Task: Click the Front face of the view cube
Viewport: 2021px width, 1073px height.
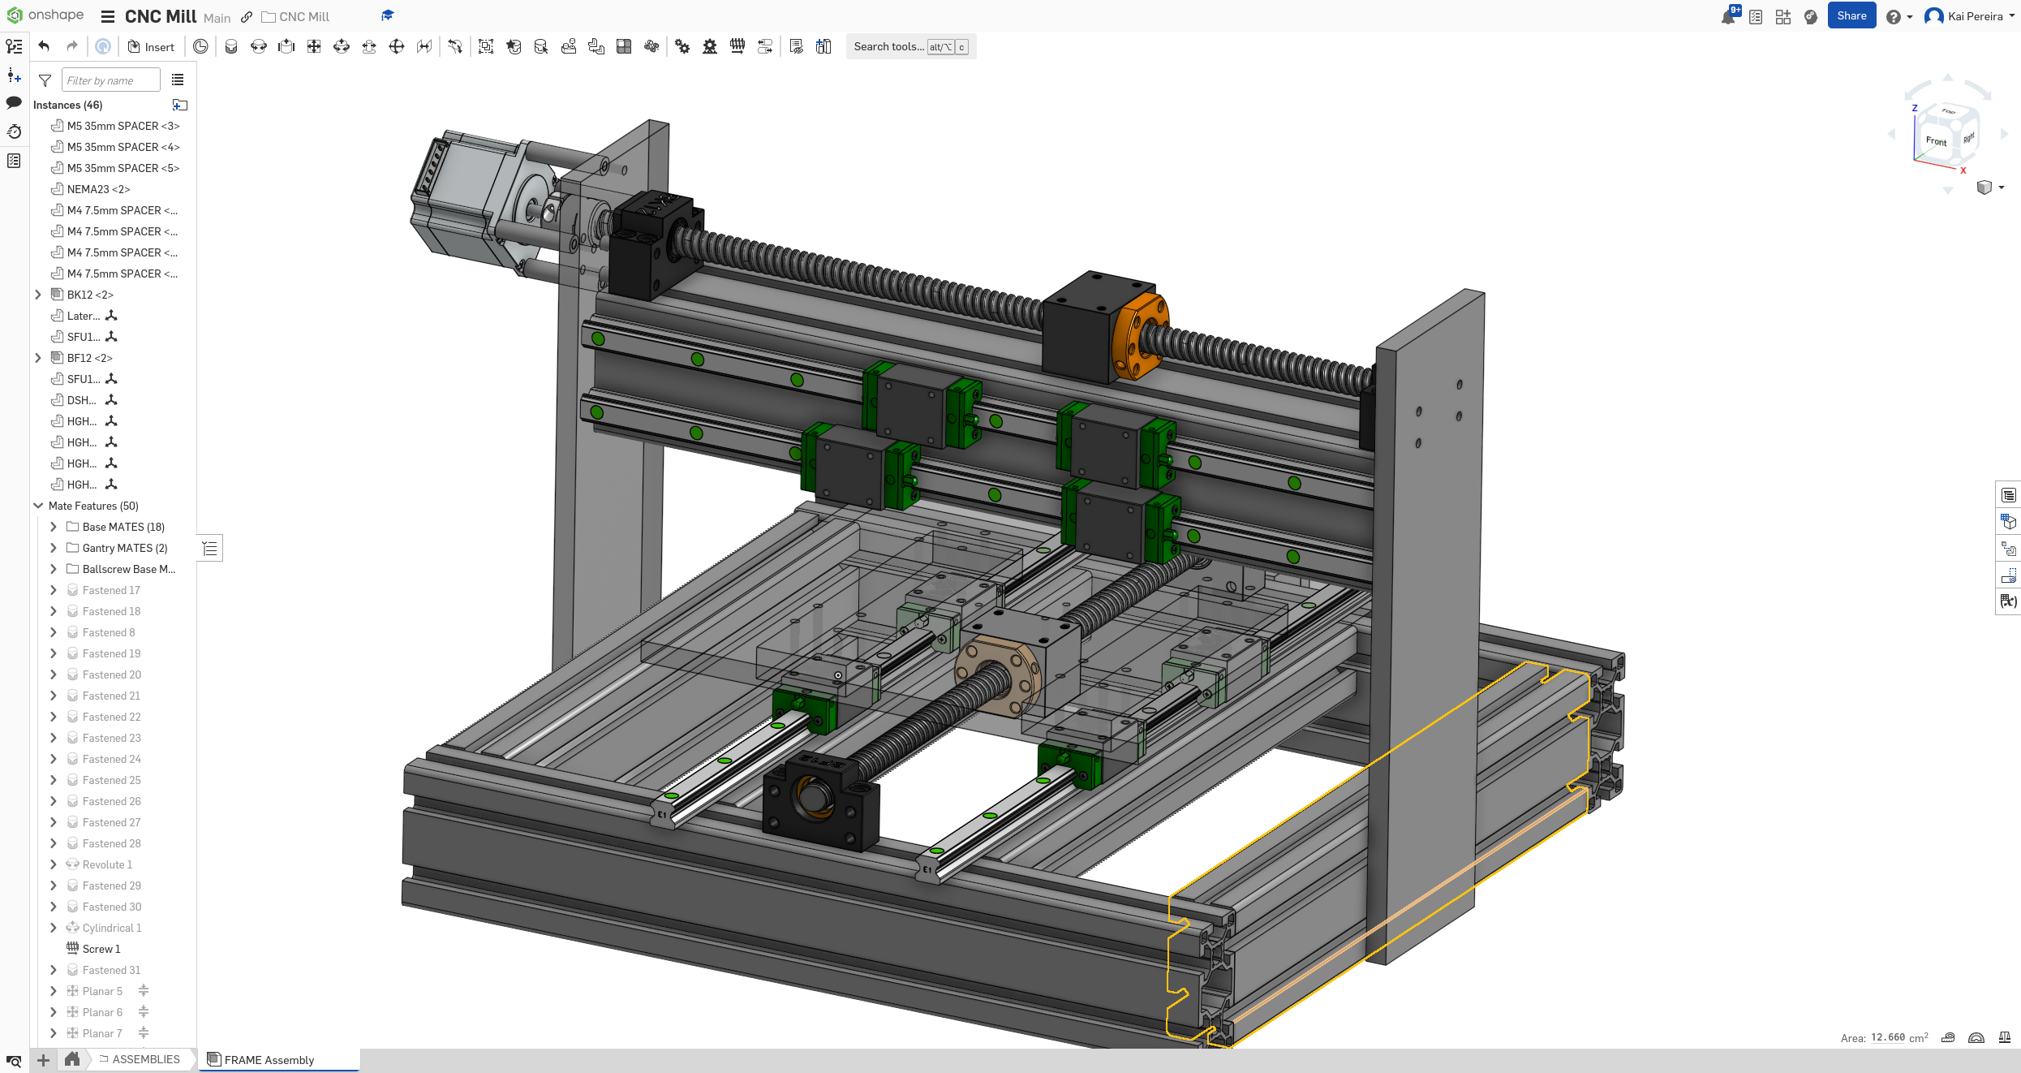Action: point(1937,141)
